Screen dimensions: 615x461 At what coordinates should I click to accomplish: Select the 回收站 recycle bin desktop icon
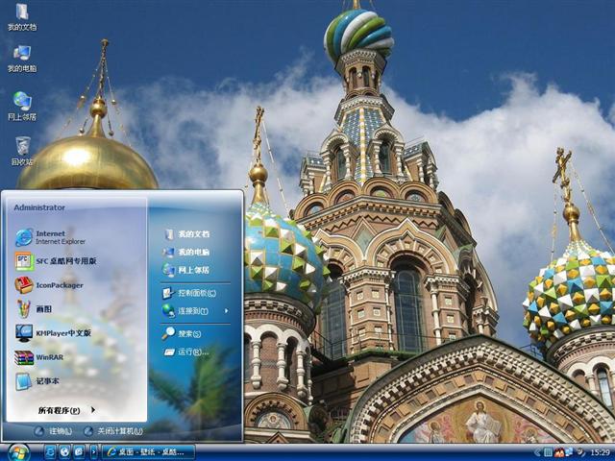coord(22,151)
